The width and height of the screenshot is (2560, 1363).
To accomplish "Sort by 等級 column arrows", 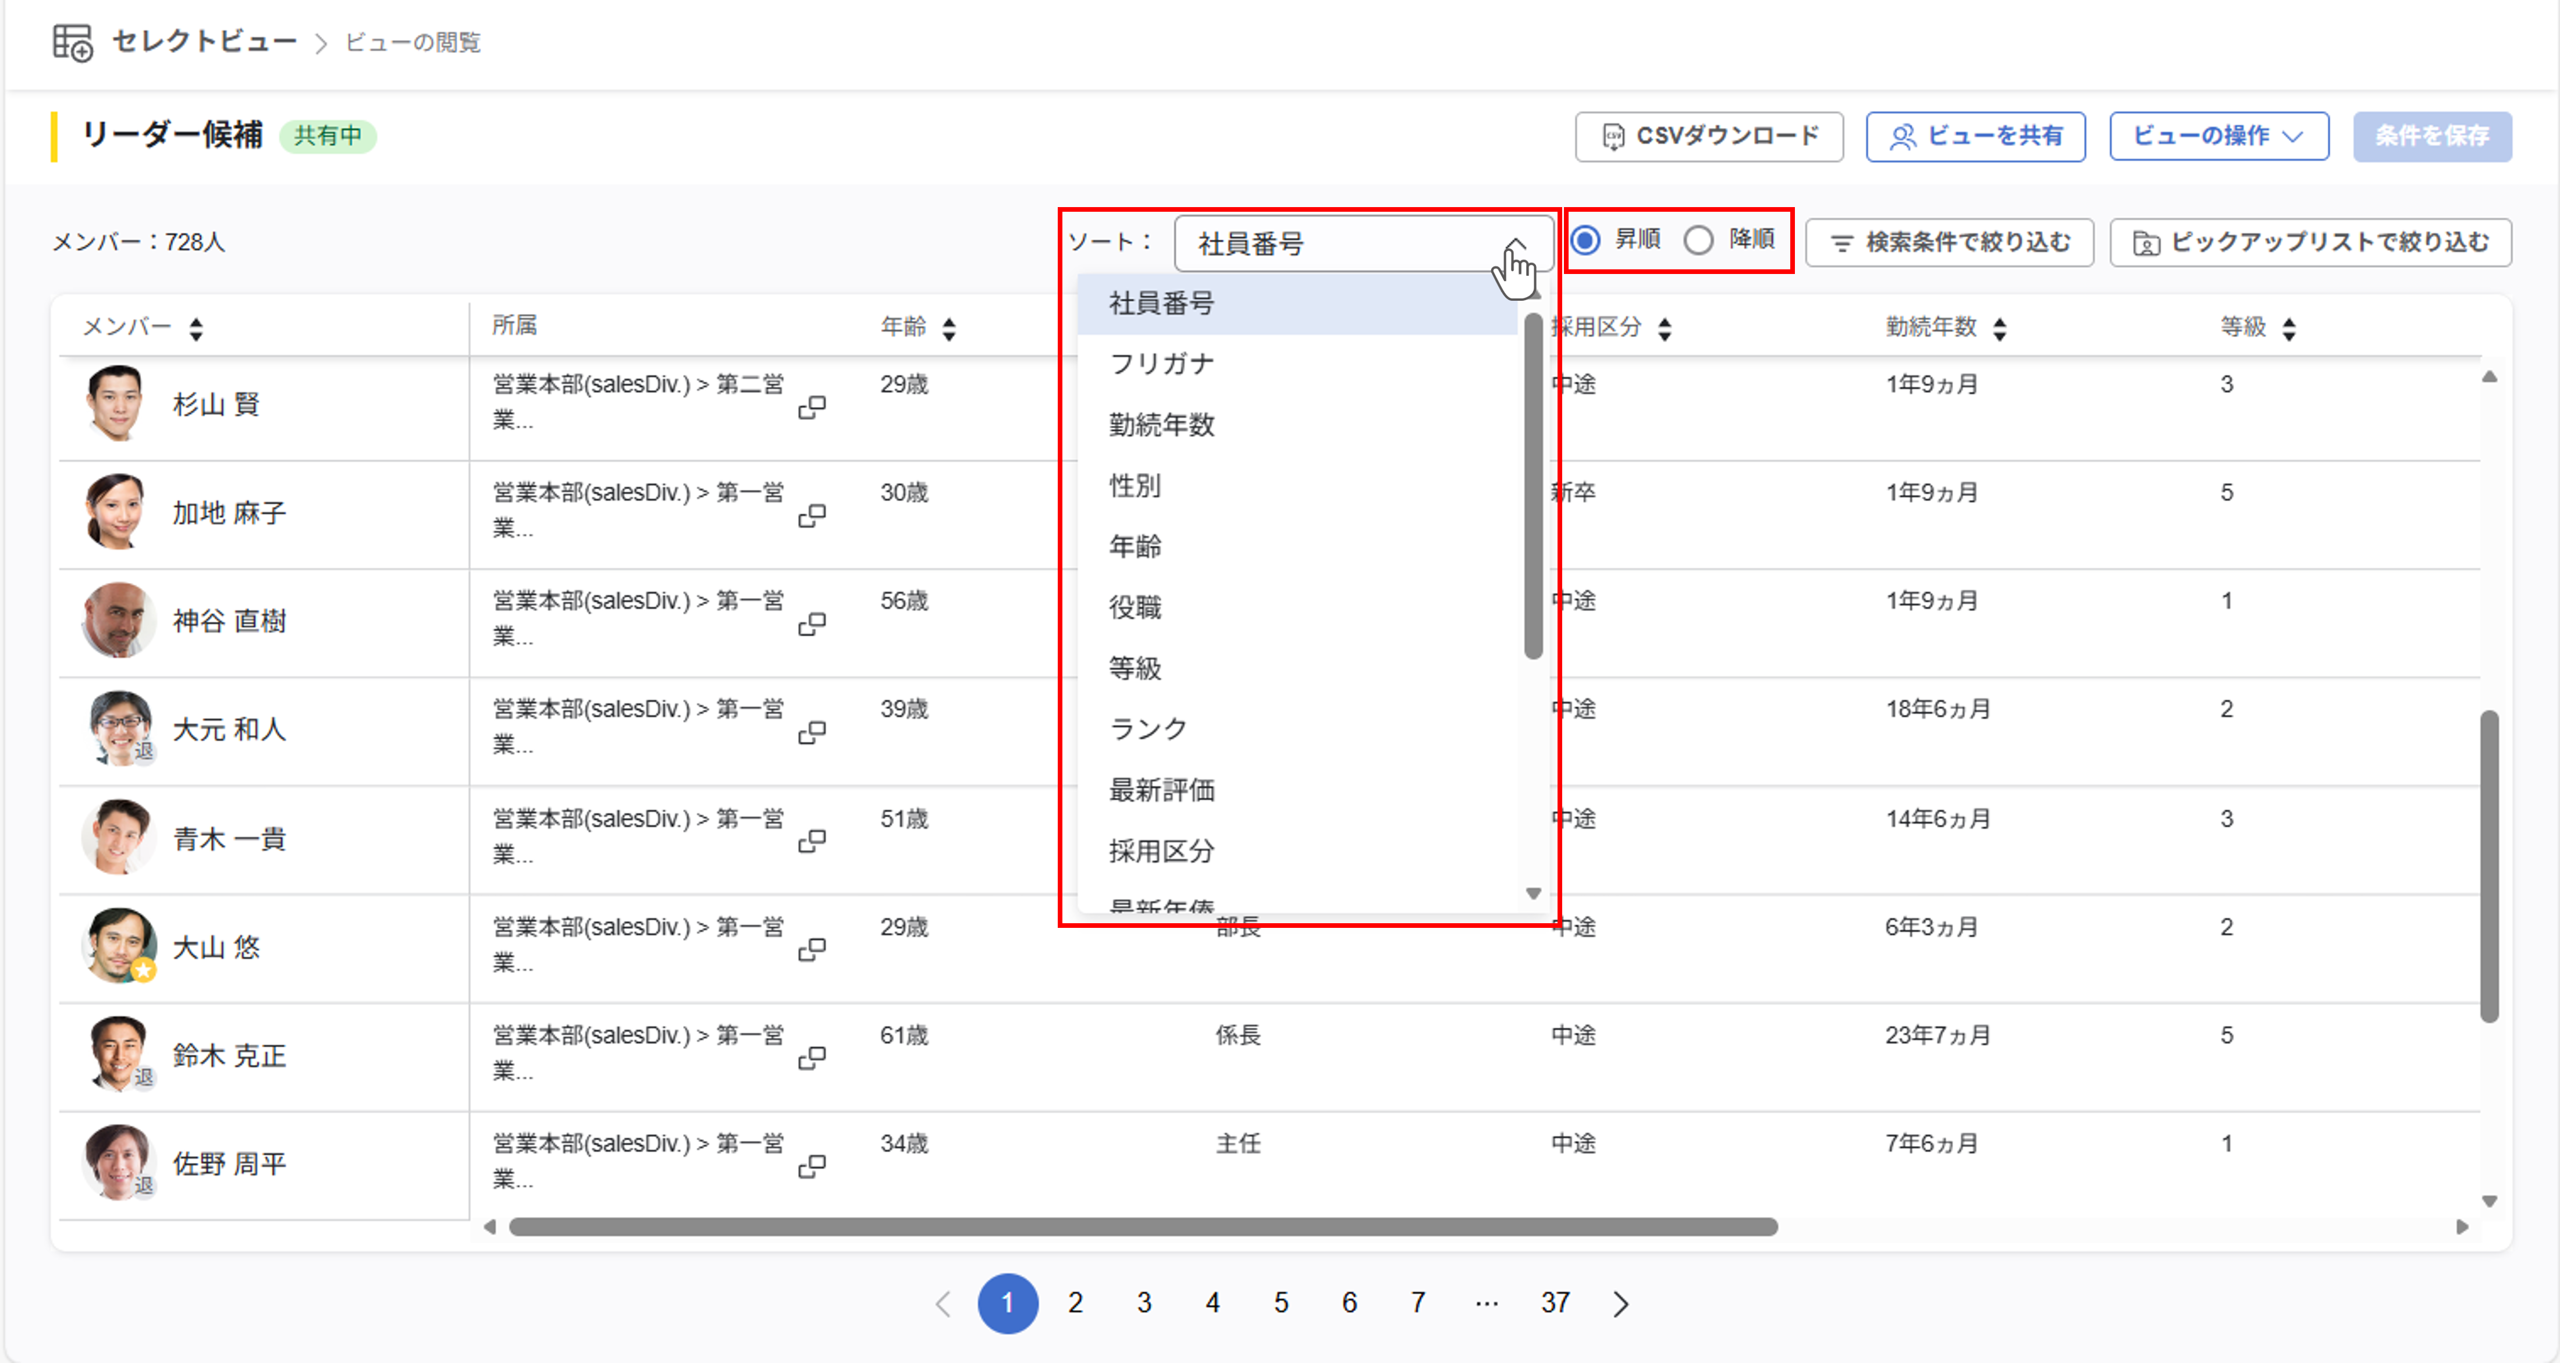I will click(2289, 329).
